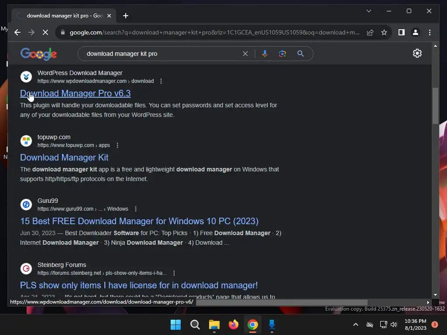Click the WordPress Download Manager favicon
This screenshot has width=447, height=335.
[x=26, y=77]
